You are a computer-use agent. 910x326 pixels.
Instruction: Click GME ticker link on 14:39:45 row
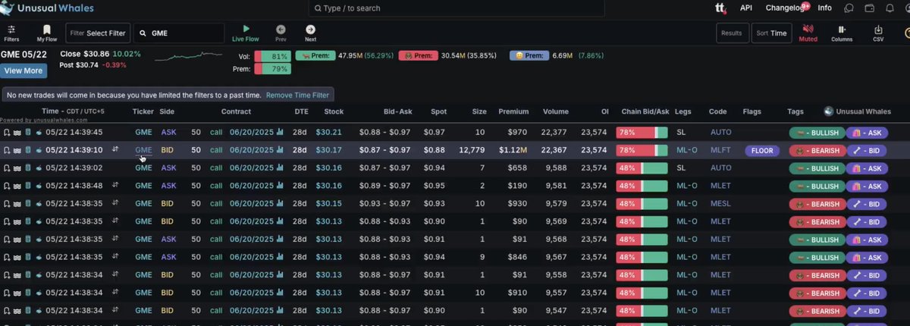(143, 132)
